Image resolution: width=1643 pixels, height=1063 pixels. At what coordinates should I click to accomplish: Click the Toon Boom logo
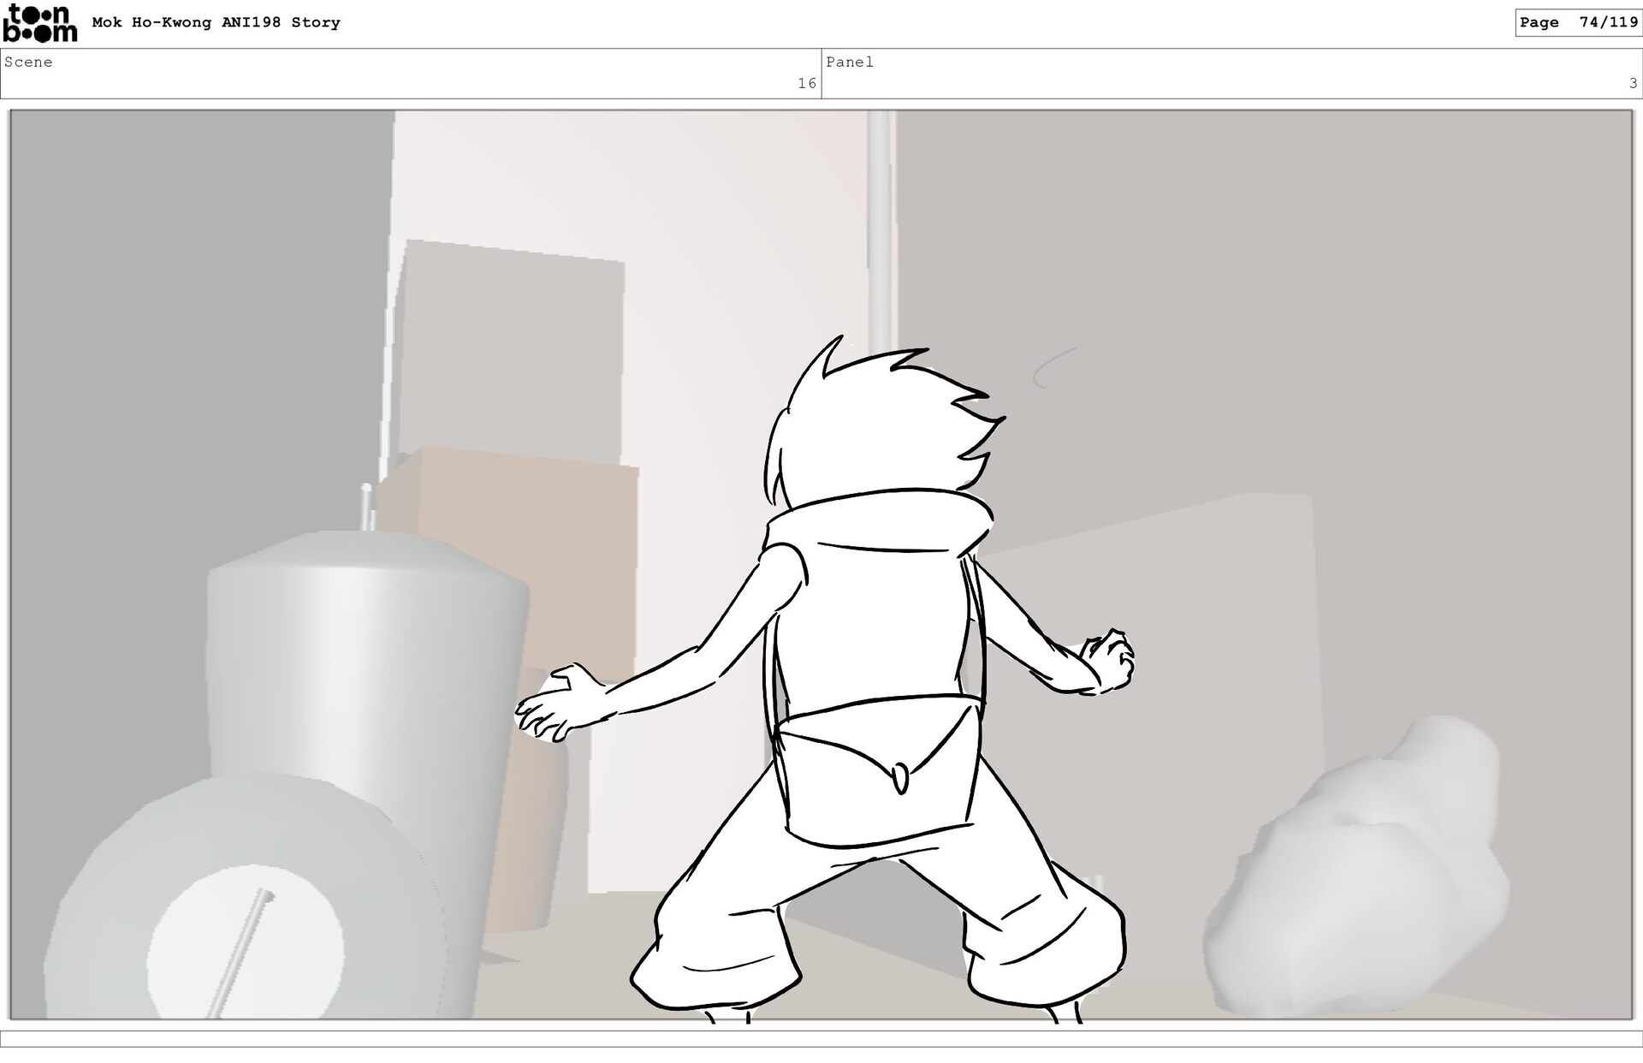pyautogui.click(x=39, y=23)
